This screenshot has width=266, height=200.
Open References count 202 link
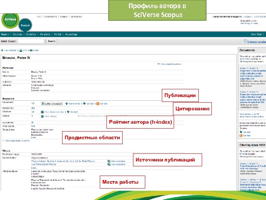pyautogui.click(x=33, y=108)
